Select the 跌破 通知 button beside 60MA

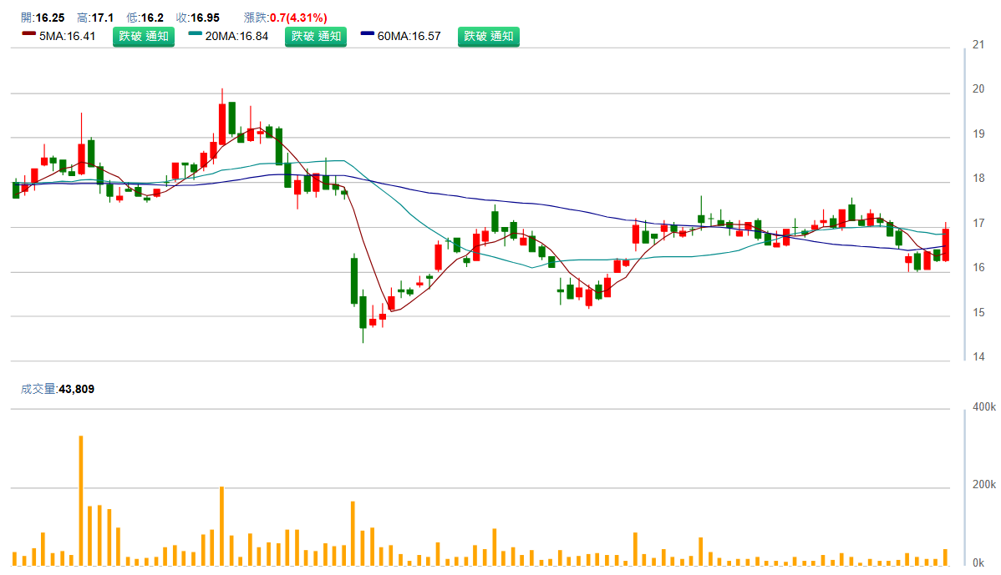tap(488, 36)
